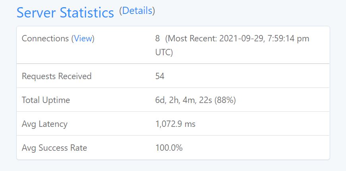Screen dimensions: 346x171
Task: Click the opening parenthesis before Details
Action: (120, 11)
